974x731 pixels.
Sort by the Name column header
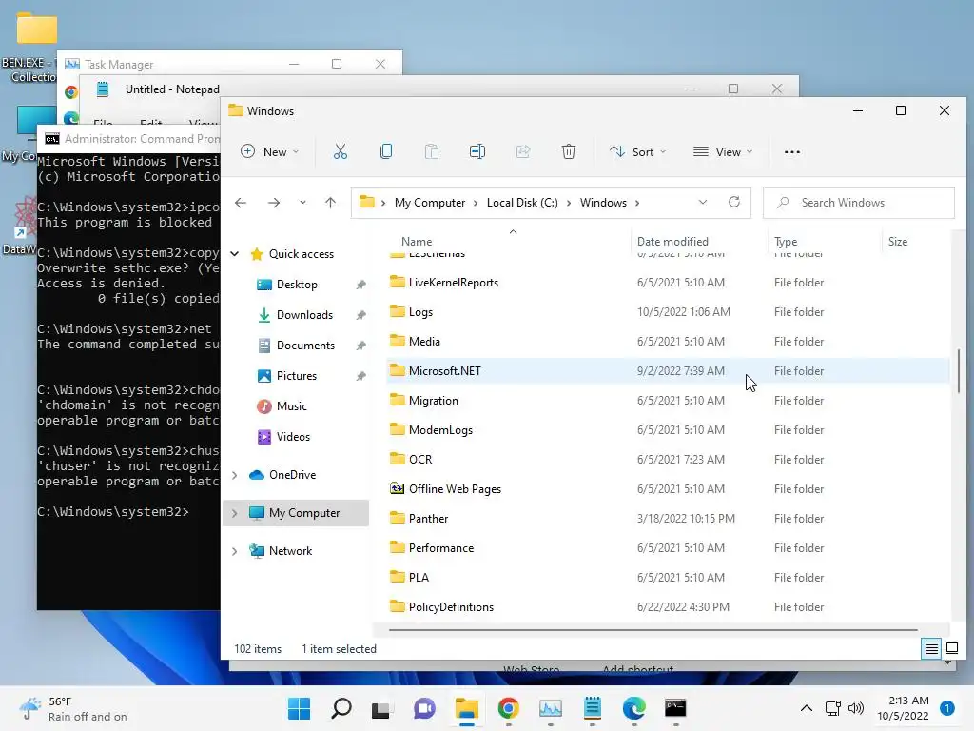(417, 242)
